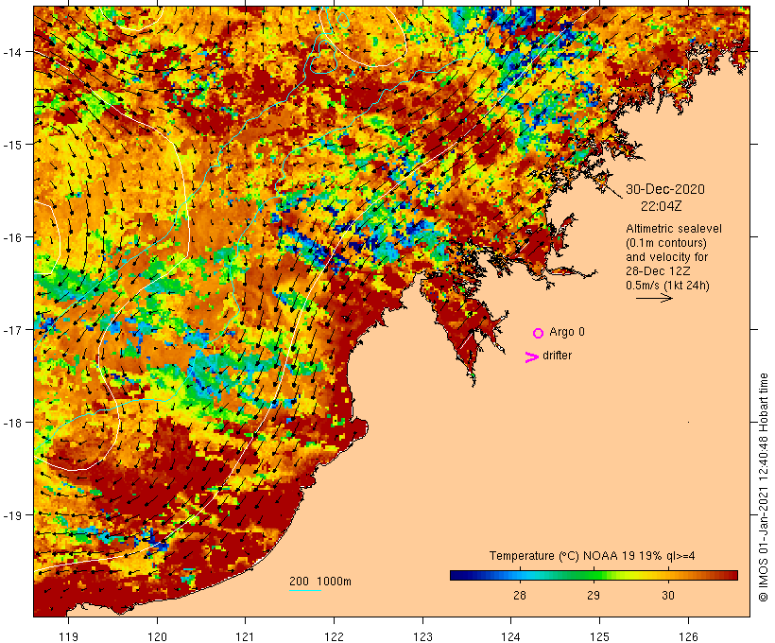Click the 125 longitude axis label
This screenshot has height=643, width=775.
click(x=599, y=636)
